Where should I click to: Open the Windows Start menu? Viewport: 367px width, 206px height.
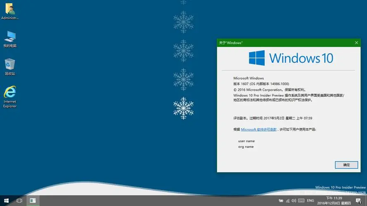6,201
